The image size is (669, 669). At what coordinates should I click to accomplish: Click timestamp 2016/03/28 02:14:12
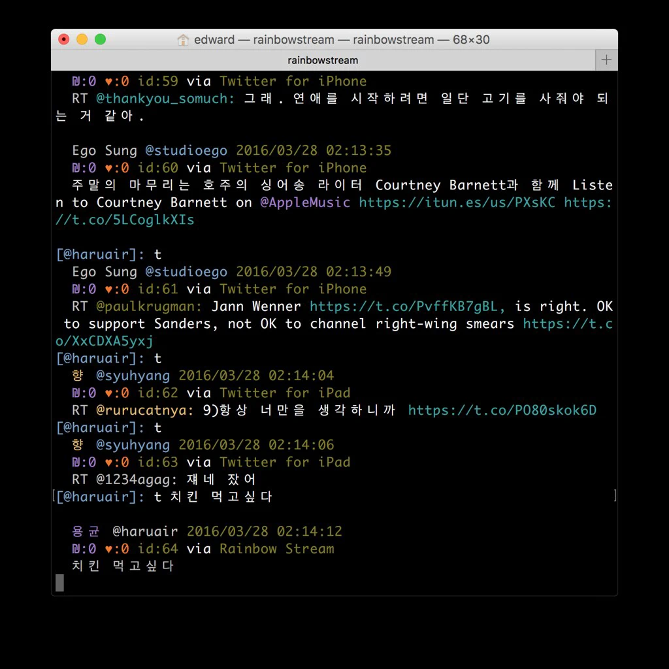tap(265, 532)
